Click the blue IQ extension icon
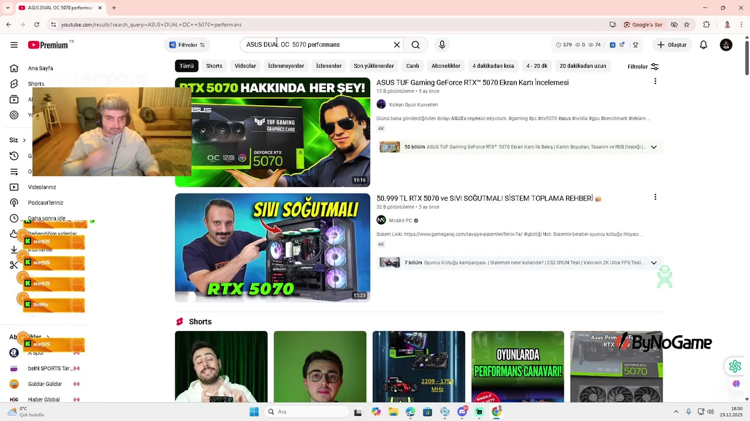 [612, 45]
